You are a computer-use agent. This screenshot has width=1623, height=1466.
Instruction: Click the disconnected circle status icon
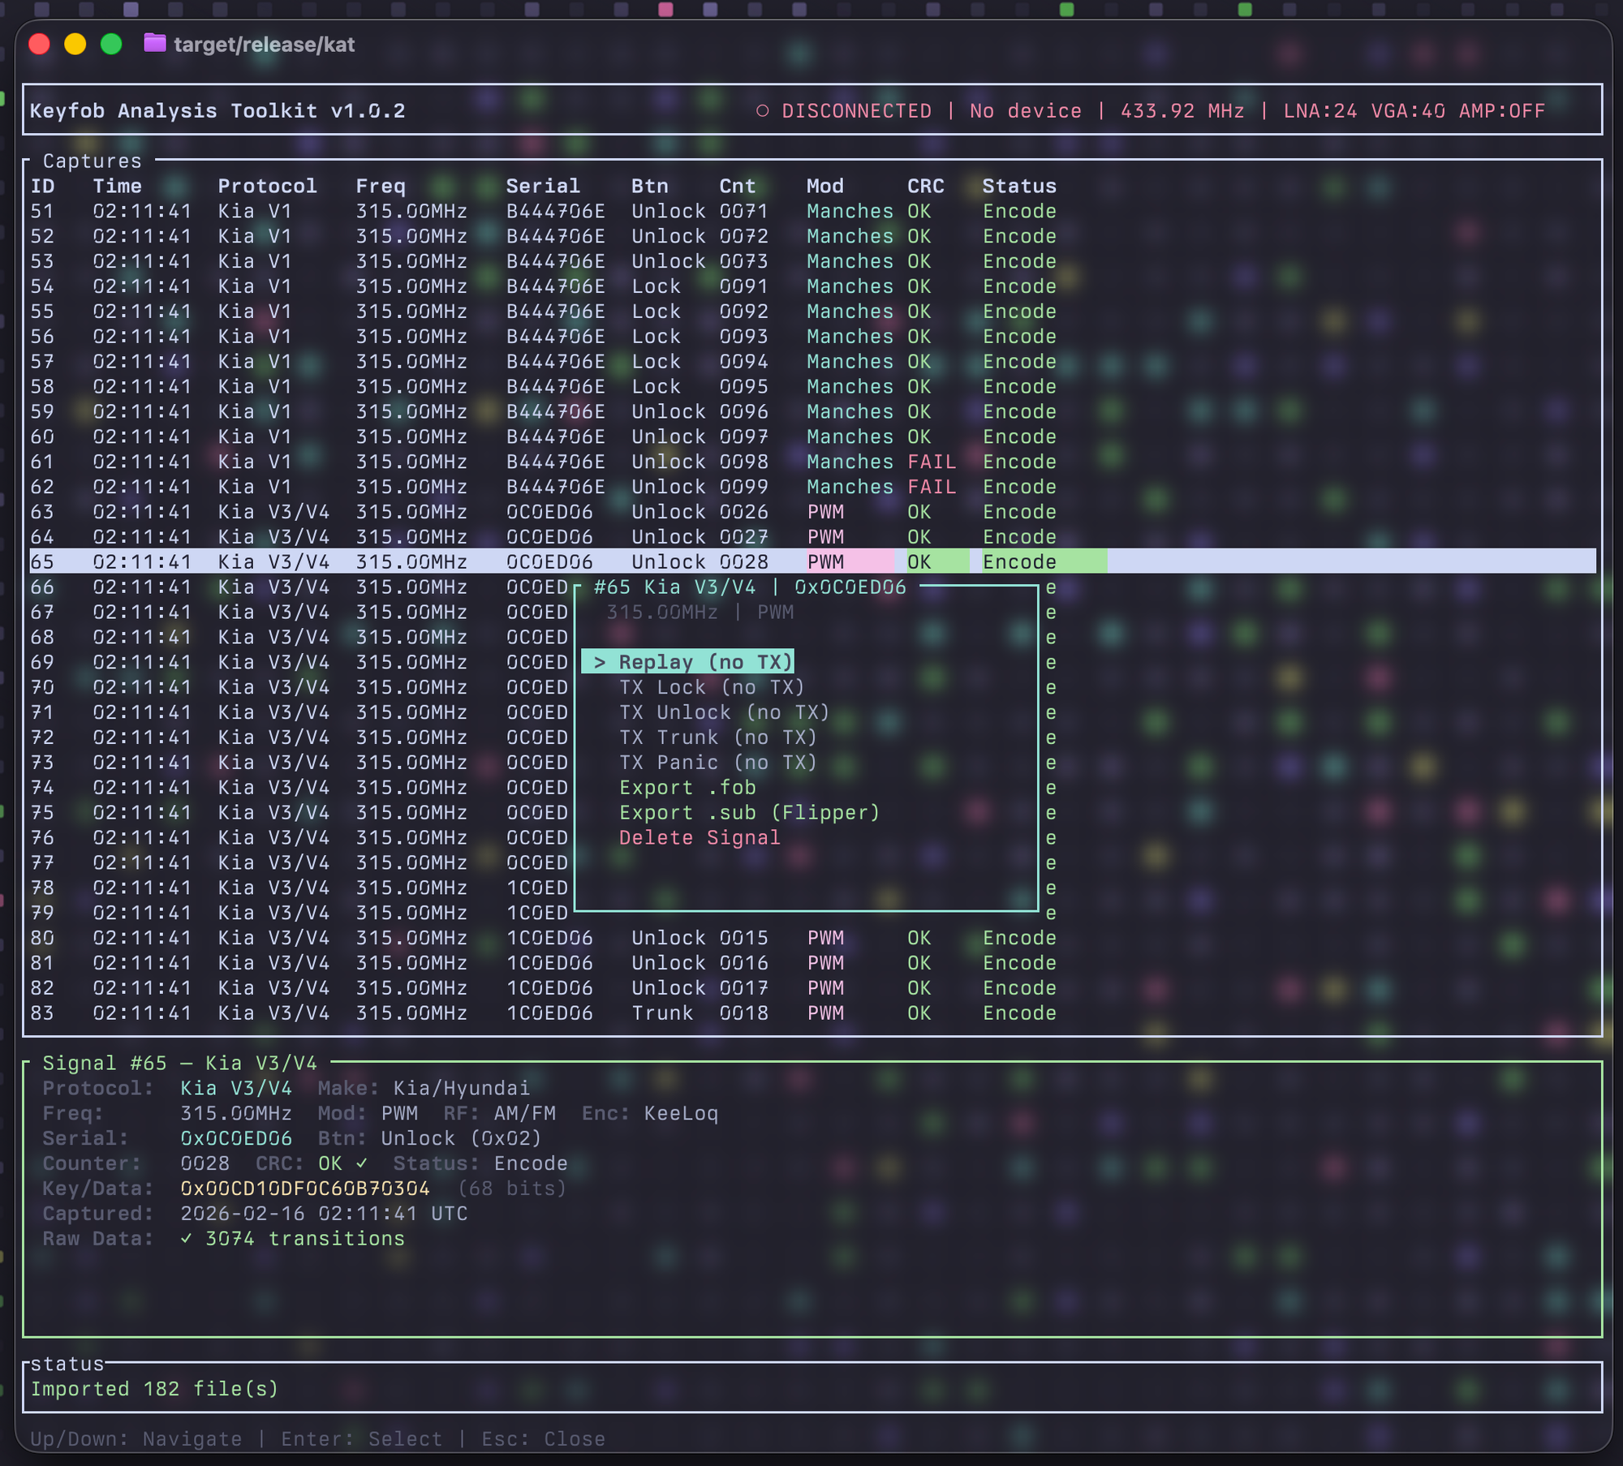coord(762,110)
